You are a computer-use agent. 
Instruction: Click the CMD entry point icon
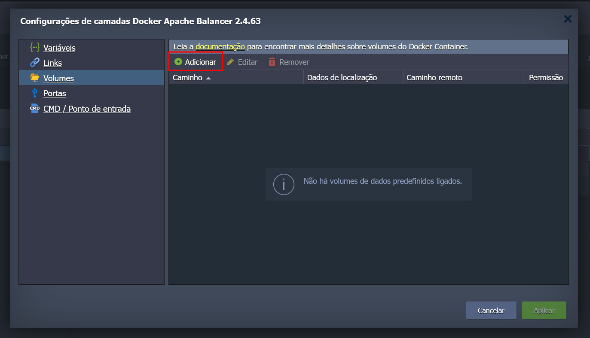[x=35, y=109]
